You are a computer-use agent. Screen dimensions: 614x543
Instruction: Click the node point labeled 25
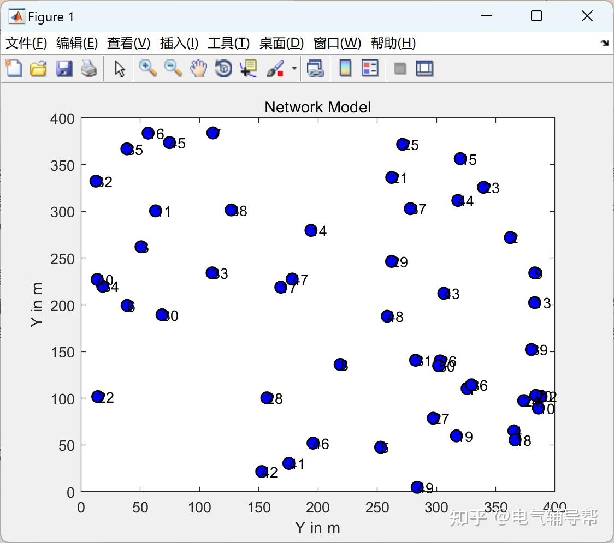(x=402, y=145)
